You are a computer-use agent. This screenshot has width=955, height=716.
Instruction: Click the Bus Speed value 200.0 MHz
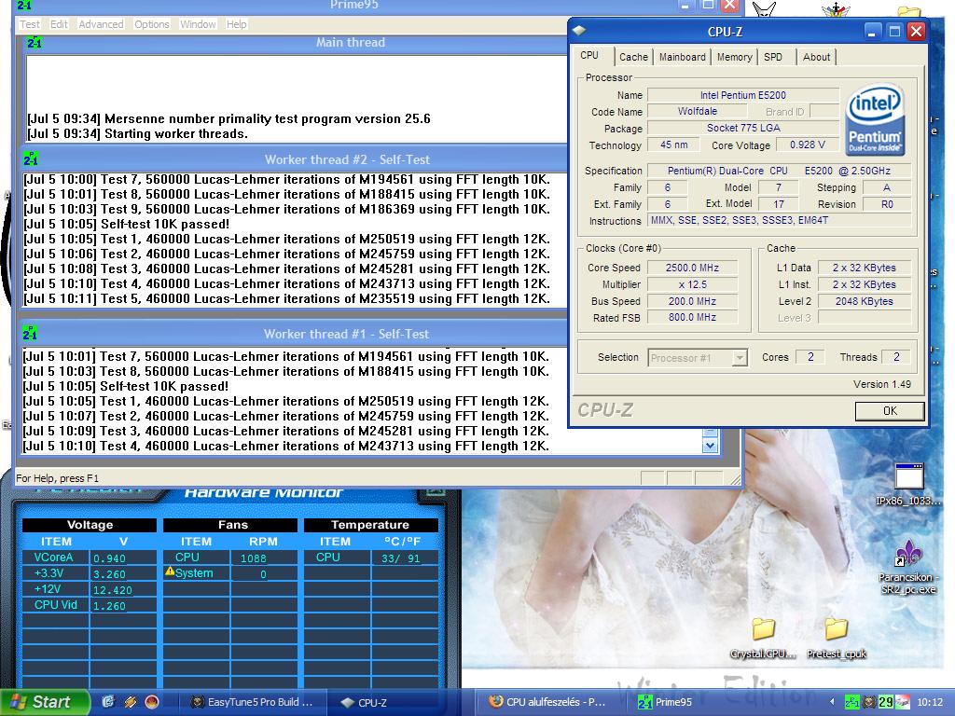(692, 301)
